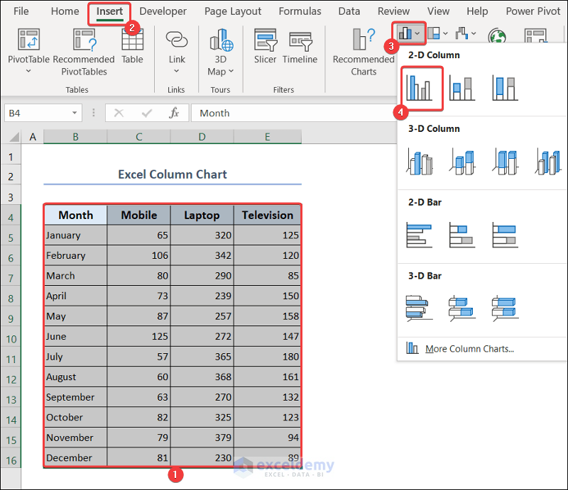Image resolution: width=568 pixels, height=490 pixels.
Task: Select Mobile value 125 for June
Action: pos(138,336)
